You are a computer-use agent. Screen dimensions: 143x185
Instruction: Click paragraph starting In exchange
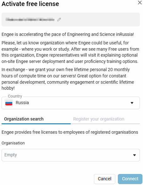68,79
